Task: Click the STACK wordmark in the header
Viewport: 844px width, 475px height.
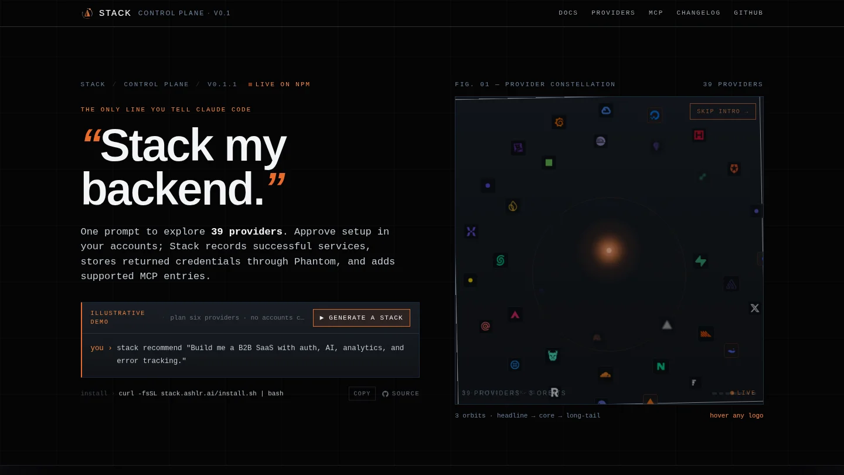Action: tap(115, 13)
